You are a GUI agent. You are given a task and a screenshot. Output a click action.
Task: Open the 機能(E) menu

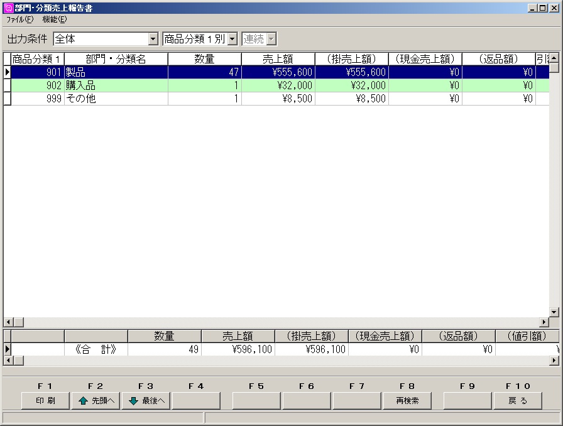point(55,19)
